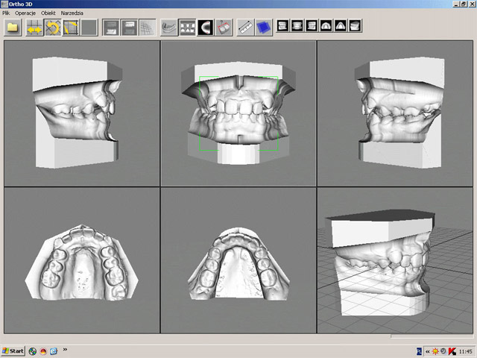Open the Narzędzia menu
477x358 pixels.
72,13
